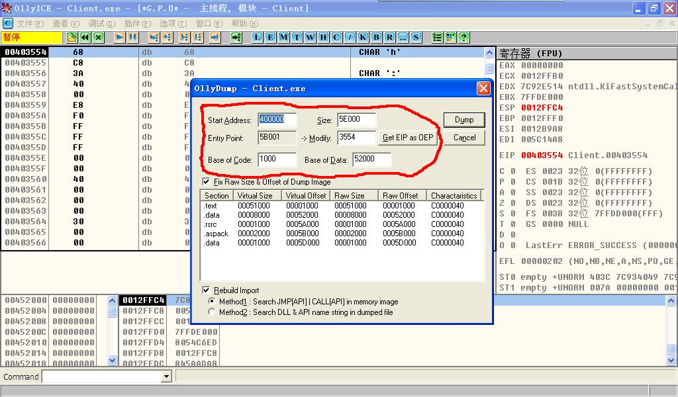The height and width of the screenshot is (397, 678).
Task: Select Method2 radio button
Action: (211, 312)
